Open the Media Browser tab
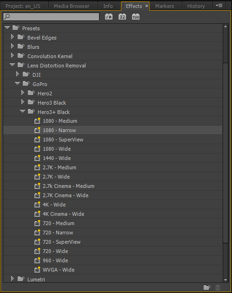 tap(73, 6)
